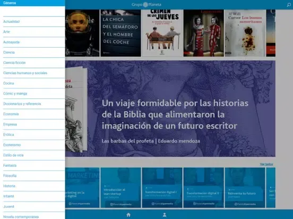Select Novela contemporánea genre
The image size is (293, 219).
coord(32,216)
